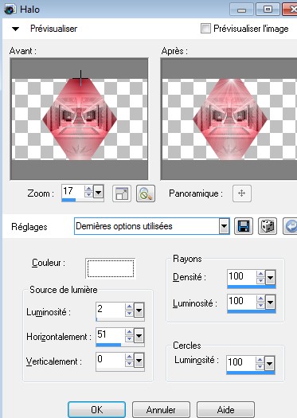Click the Avant preview image thumbnail
This screenshot has width=297, height=418.
[79, 119]
